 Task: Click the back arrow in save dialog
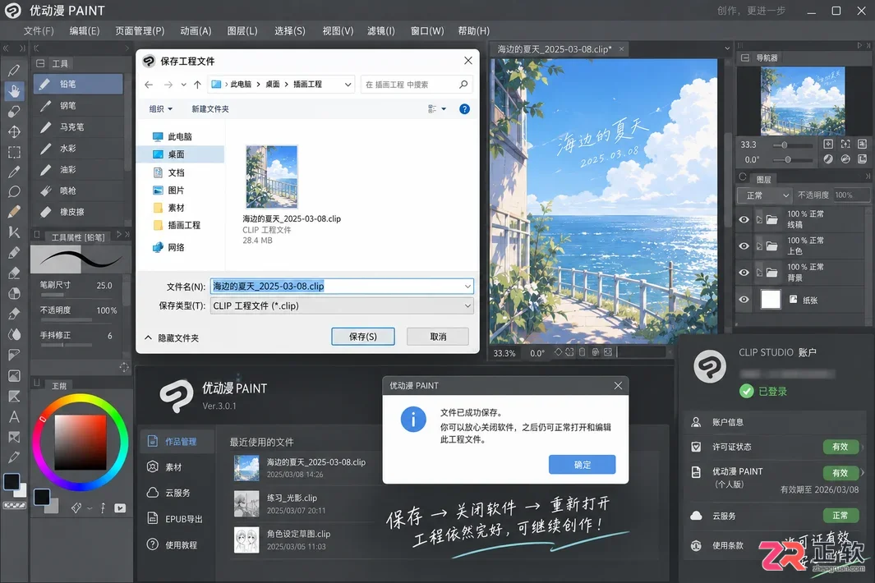tap(149, 85)
